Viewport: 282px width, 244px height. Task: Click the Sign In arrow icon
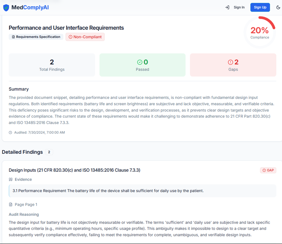tap(227, 8)
